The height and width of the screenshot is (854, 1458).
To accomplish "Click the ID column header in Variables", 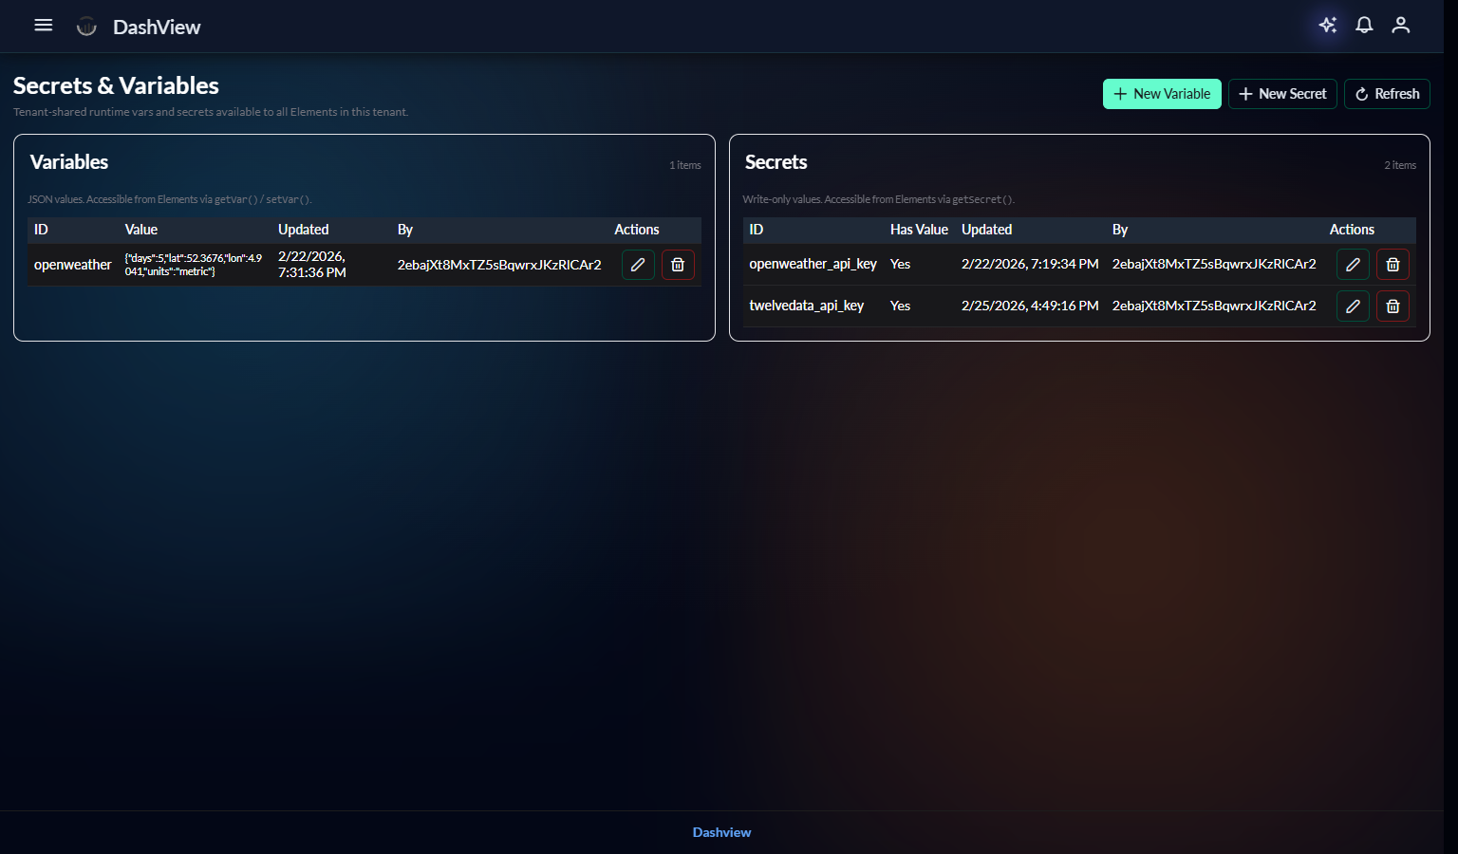I will (41, 230).
